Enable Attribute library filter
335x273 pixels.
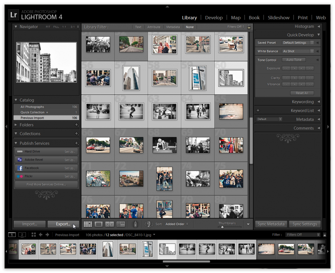[x=154, y=27]
